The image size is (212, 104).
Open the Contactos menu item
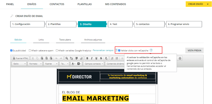[57, 4]
